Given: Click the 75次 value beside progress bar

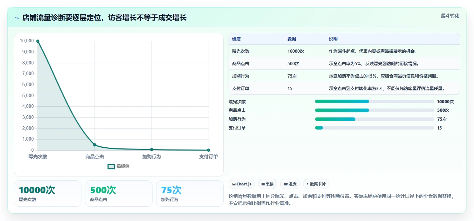Looking at the screenshot, I should [x=442, y=119].
